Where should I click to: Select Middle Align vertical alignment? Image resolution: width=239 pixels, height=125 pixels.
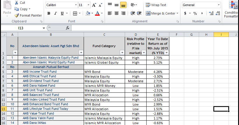pos(117,5)
